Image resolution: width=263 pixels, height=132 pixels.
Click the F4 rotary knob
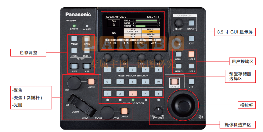158,57
